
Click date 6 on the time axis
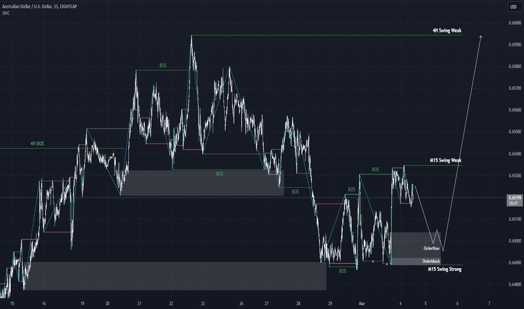click(x=457, y=303)
